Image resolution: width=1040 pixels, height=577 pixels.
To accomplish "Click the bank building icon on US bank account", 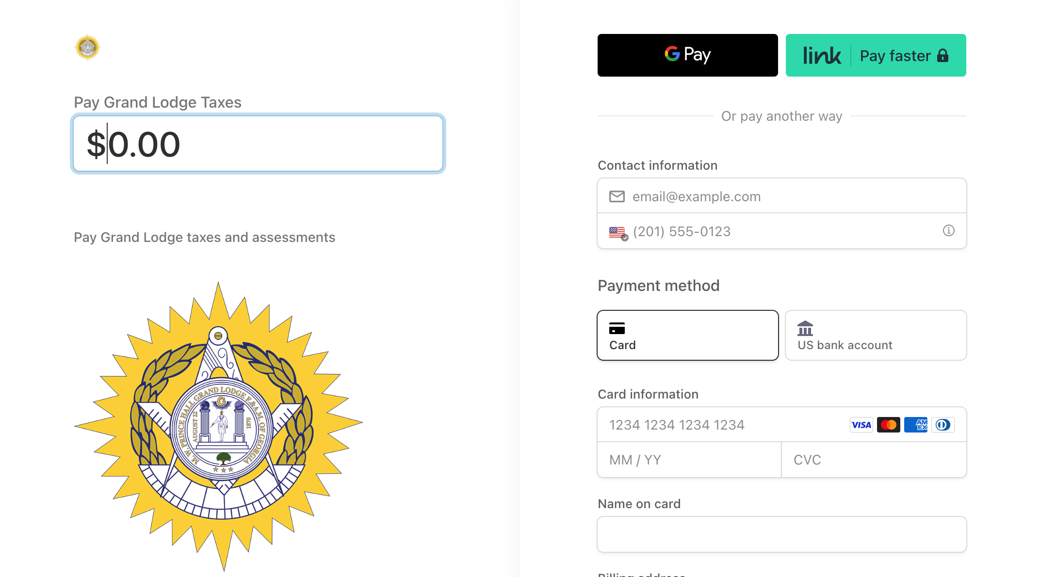I will (805, 328).
